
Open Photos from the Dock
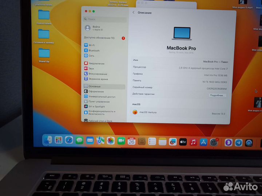click(111, 141)
